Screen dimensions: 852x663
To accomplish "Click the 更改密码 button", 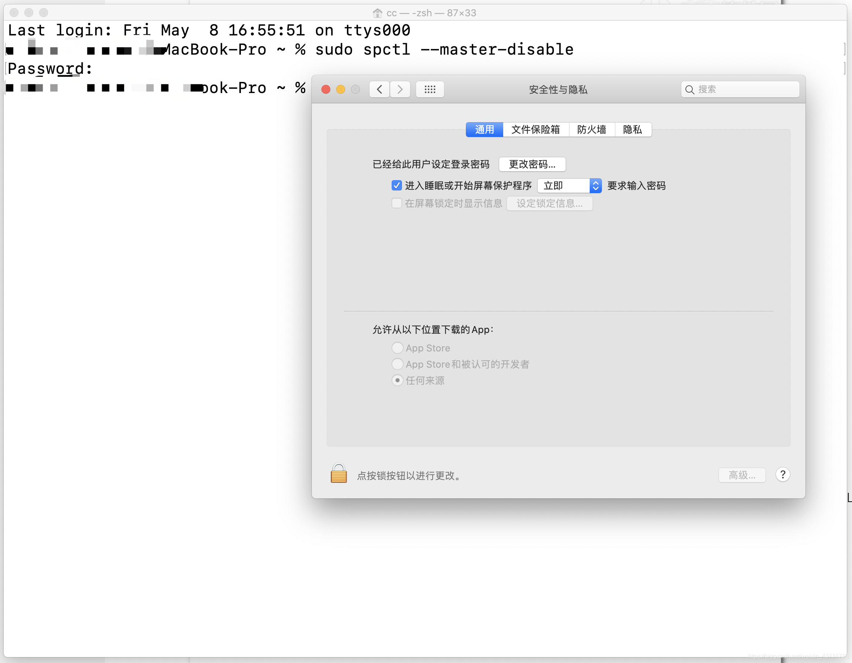I will click(532, 164).
